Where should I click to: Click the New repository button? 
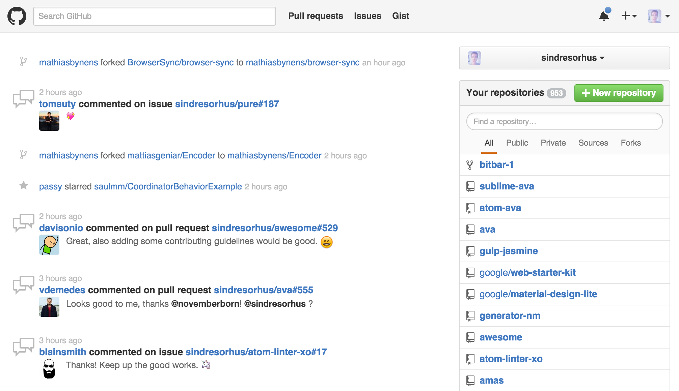619,93
